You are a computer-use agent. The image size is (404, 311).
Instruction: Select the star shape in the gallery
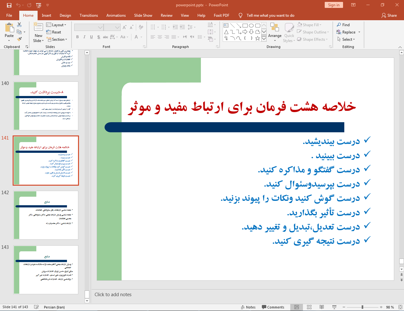[257, 38]
